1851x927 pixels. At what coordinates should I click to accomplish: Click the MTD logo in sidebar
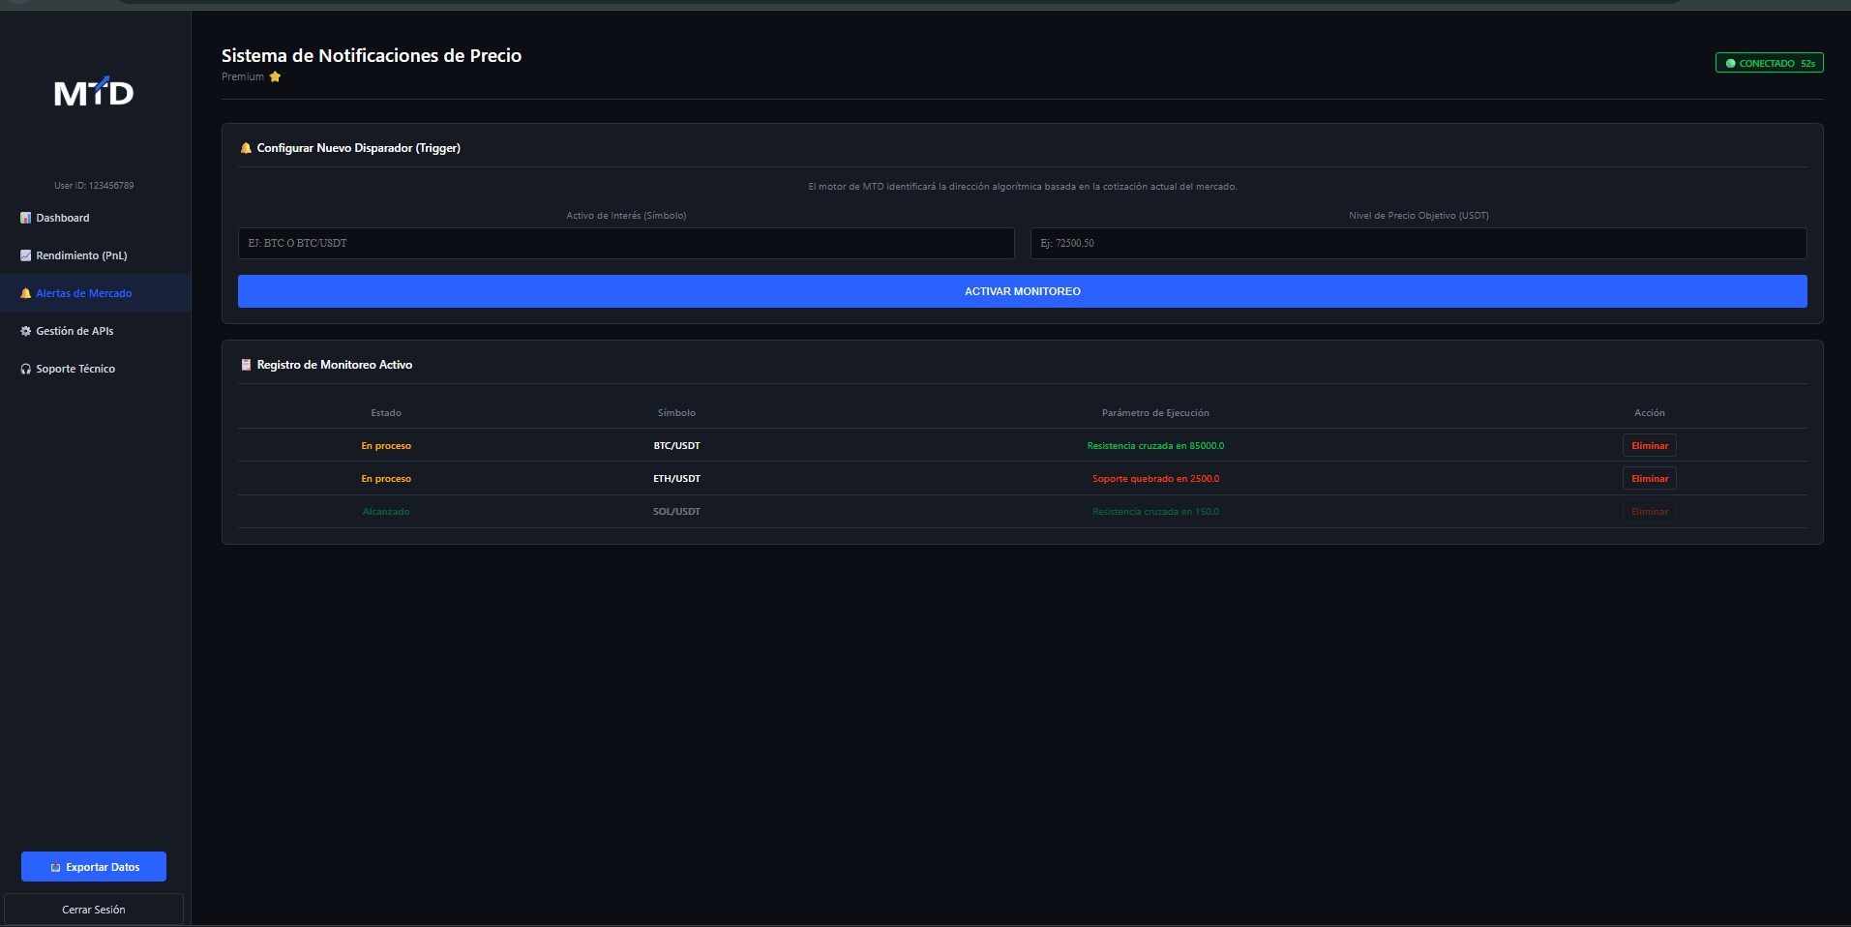94,92
